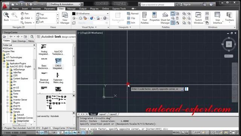The height and width of the screenshot is (136, 241).
Task: Select the Pan tool
Action: click(x=24, y=14)
